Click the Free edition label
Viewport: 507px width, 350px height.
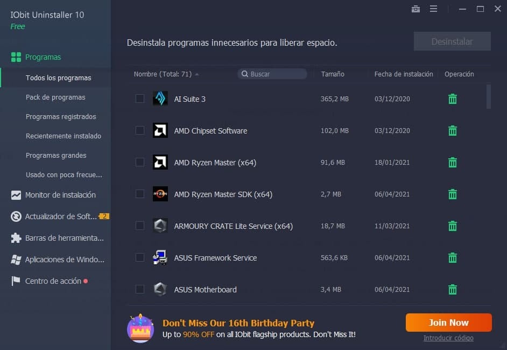(x=17, y=26)
